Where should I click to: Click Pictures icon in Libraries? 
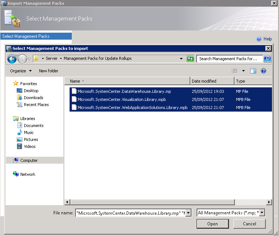coord(20,139)
